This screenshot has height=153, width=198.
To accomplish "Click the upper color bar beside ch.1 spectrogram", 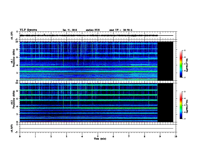I will pos(181,64).
